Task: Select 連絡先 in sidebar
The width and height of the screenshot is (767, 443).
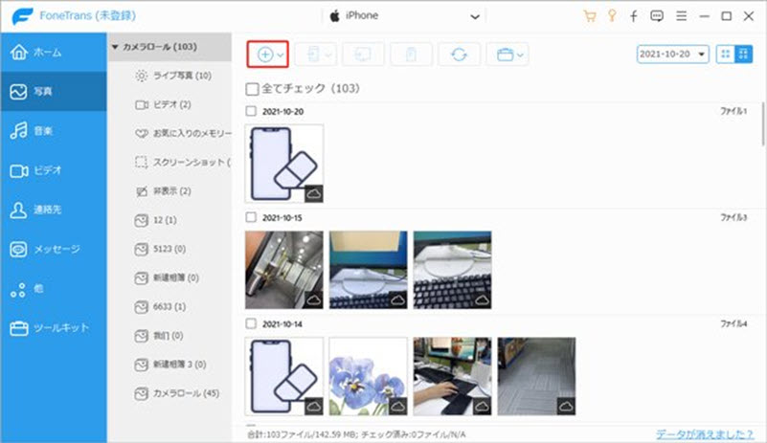Action: tap(54, 210)
